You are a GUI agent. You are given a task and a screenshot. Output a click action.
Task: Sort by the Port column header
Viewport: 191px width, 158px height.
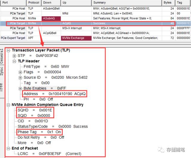[13, 3]
